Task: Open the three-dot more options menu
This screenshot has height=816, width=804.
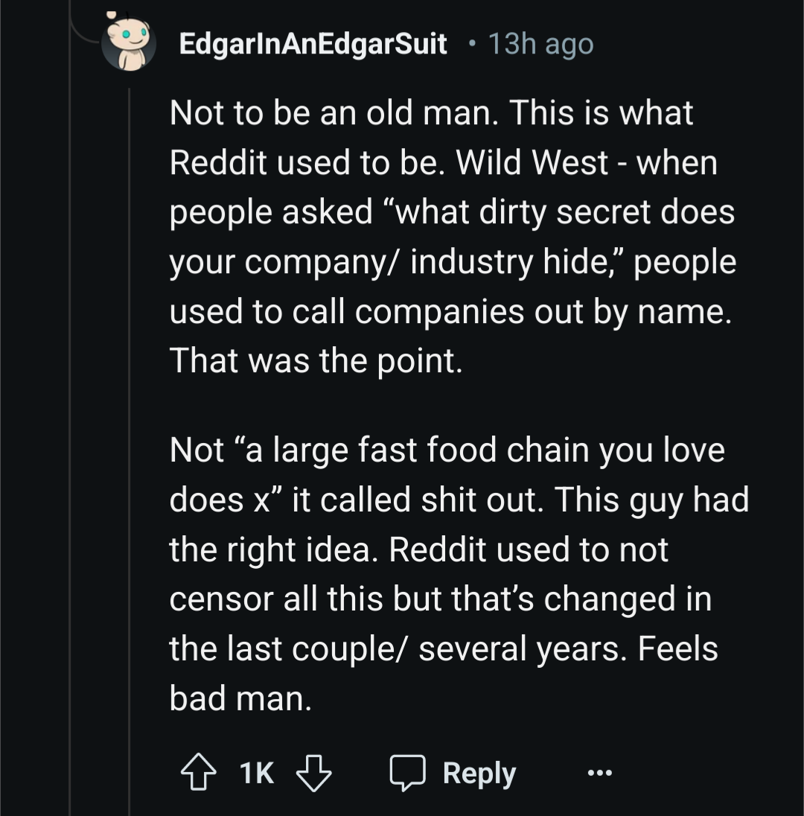Action: pos(599,774)
